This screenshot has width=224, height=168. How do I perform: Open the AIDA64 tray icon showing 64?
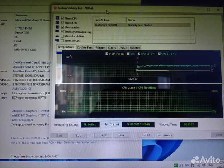(176, 166)
